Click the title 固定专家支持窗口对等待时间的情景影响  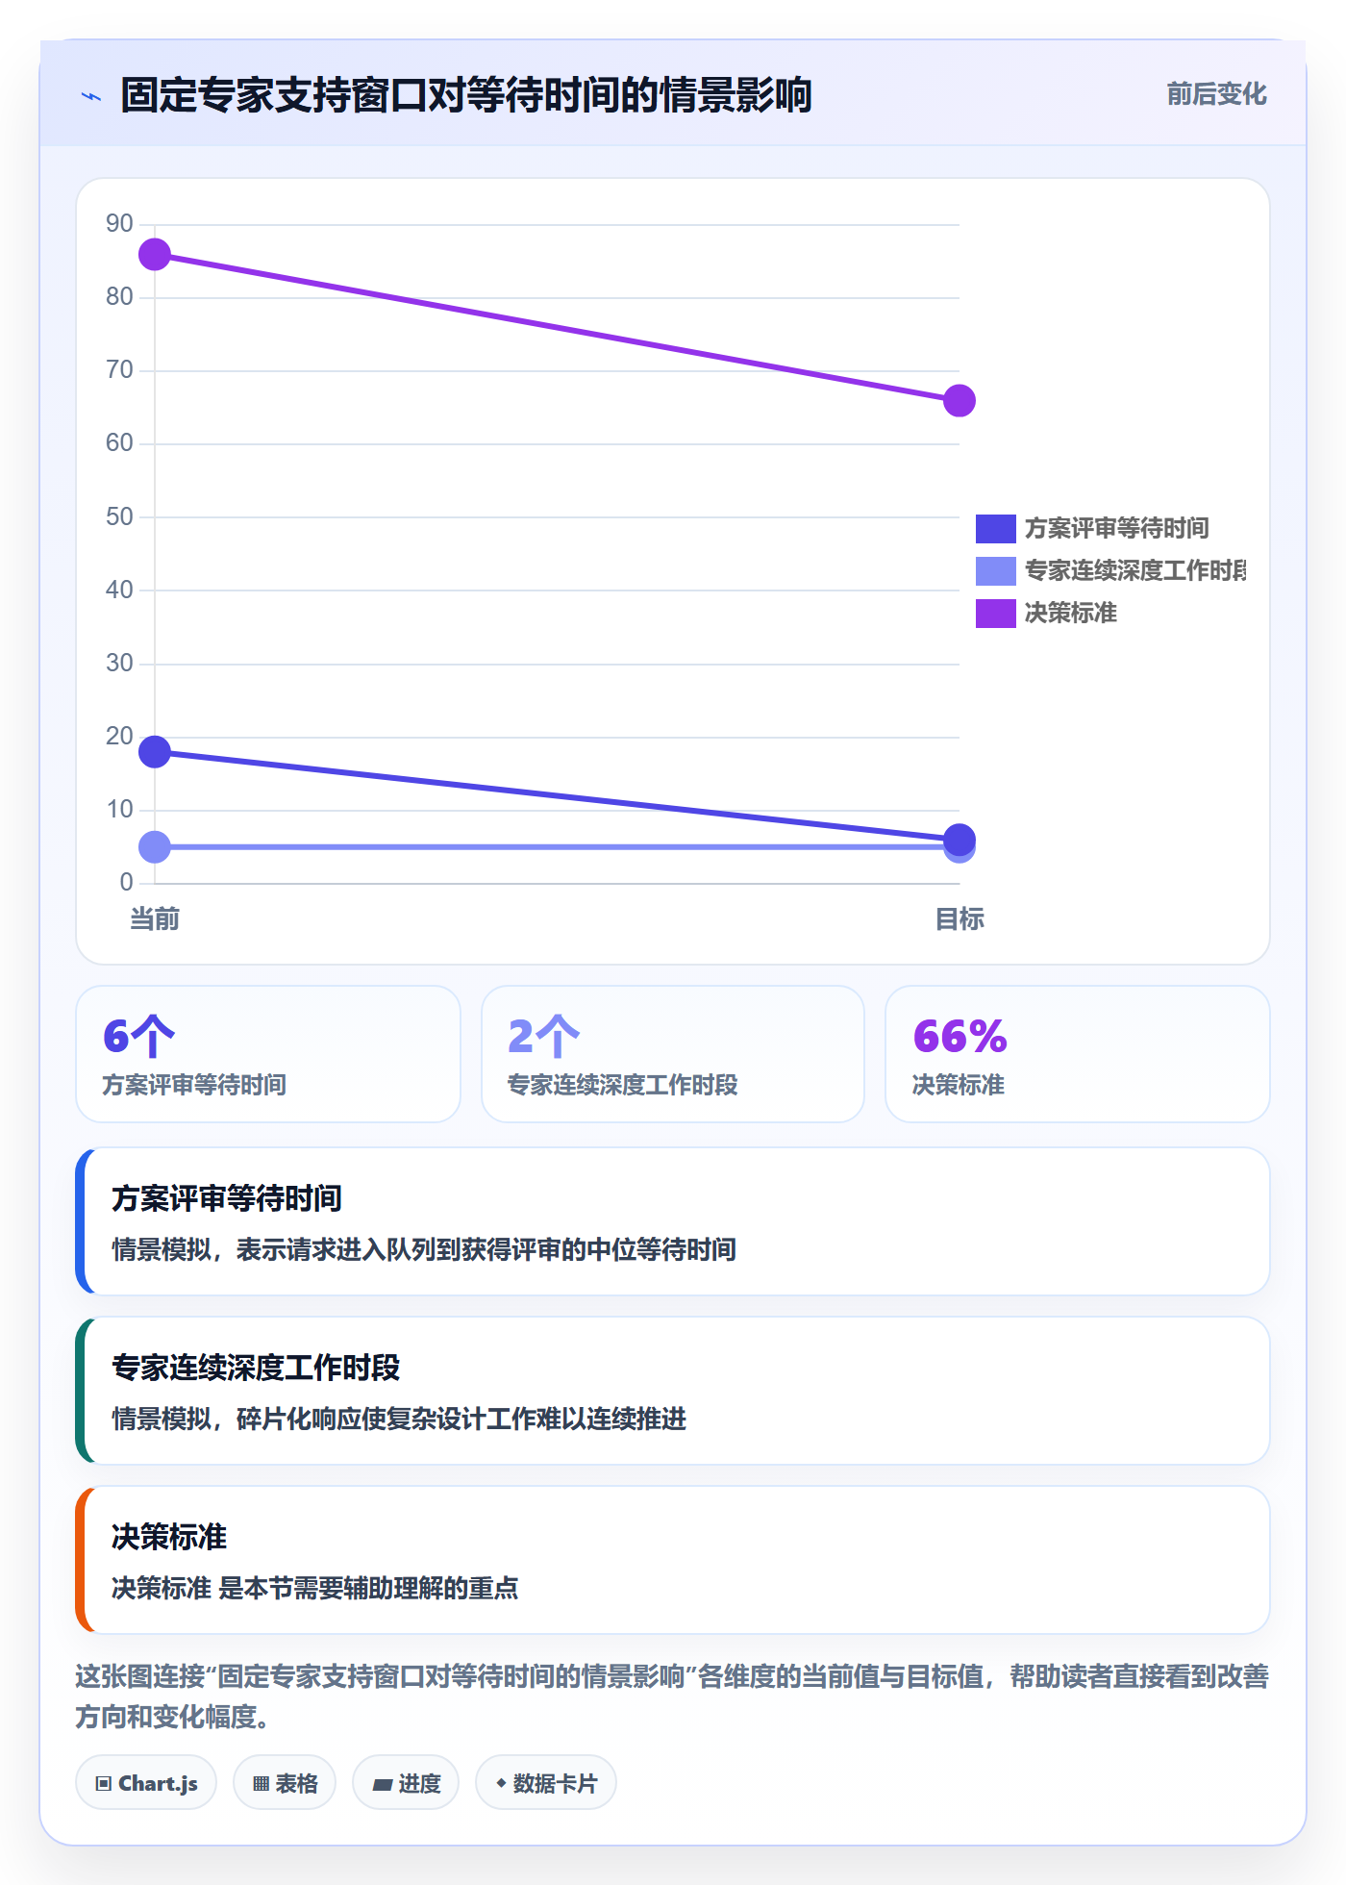[x=466, y=95]
